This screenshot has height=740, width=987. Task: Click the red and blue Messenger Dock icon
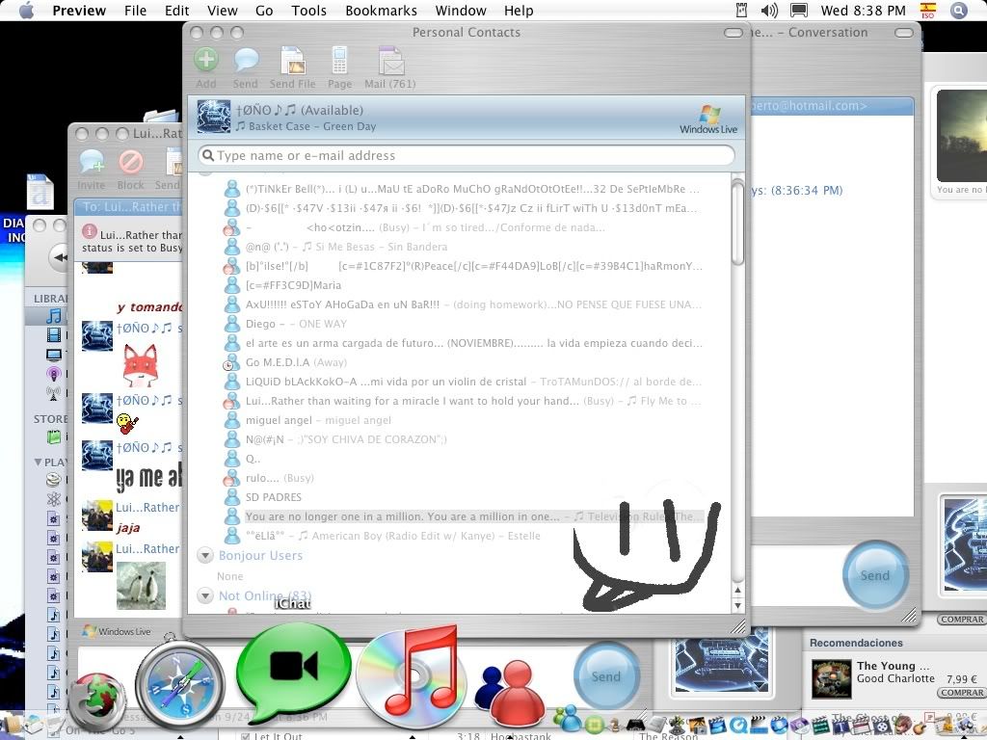point(509,694)
